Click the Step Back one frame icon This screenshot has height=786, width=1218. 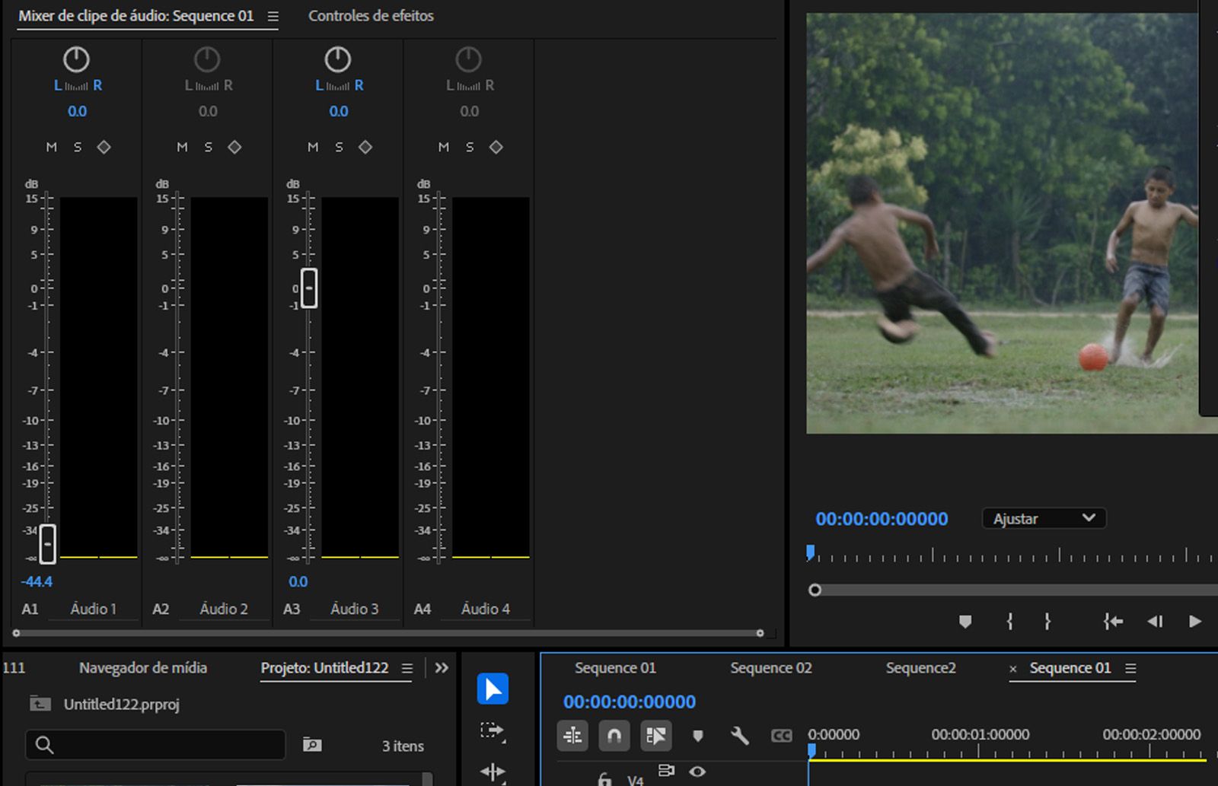1154,621
